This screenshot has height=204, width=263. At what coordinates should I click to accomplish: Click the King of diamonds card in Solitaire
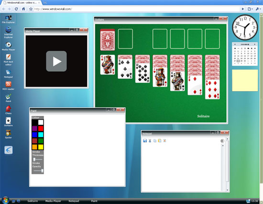click(108, 64)
